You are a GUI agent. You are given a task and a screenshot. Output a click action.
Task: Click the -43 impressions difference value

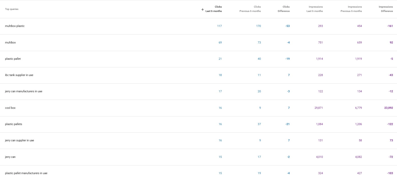pos(390,75)
